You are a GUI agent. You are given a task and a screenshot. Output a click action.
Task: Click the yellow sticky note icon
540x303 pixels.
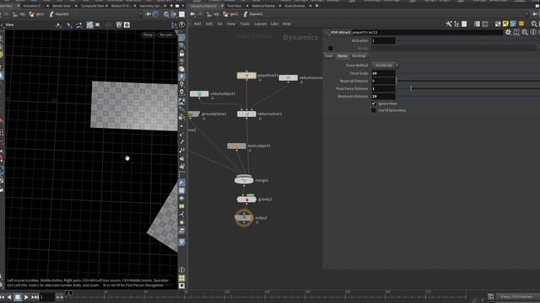pos(505,24)
